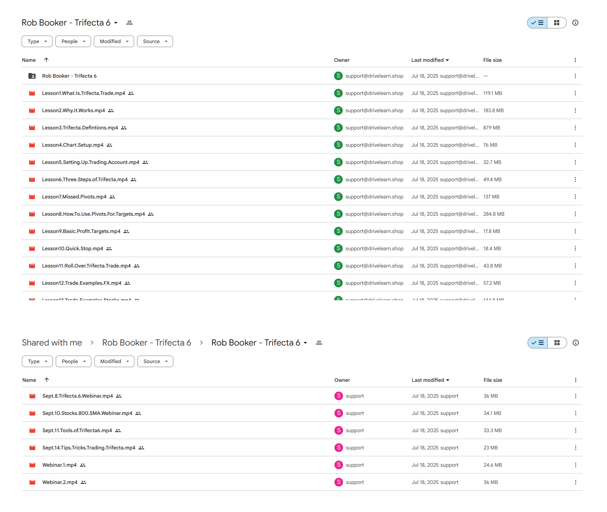The height and width of the screenshot is (512, 607).
Task: Open the Type filter in the top panel
Action: 37,41
